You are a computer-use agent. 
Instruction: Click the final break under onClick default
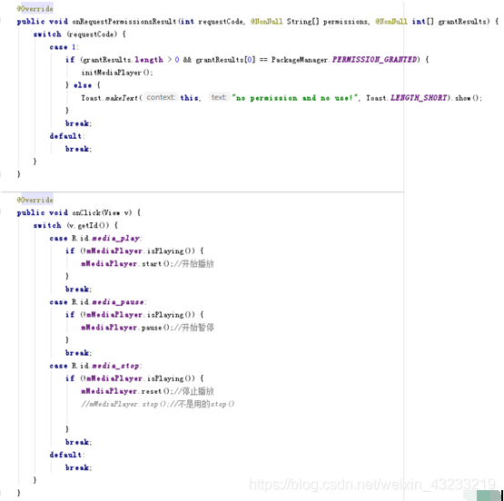coord(78,468)
